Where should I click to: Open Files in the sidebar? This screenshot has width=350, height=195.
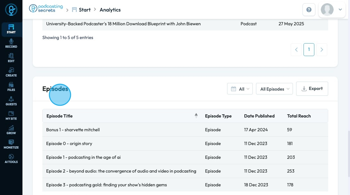tap(11, 87)
